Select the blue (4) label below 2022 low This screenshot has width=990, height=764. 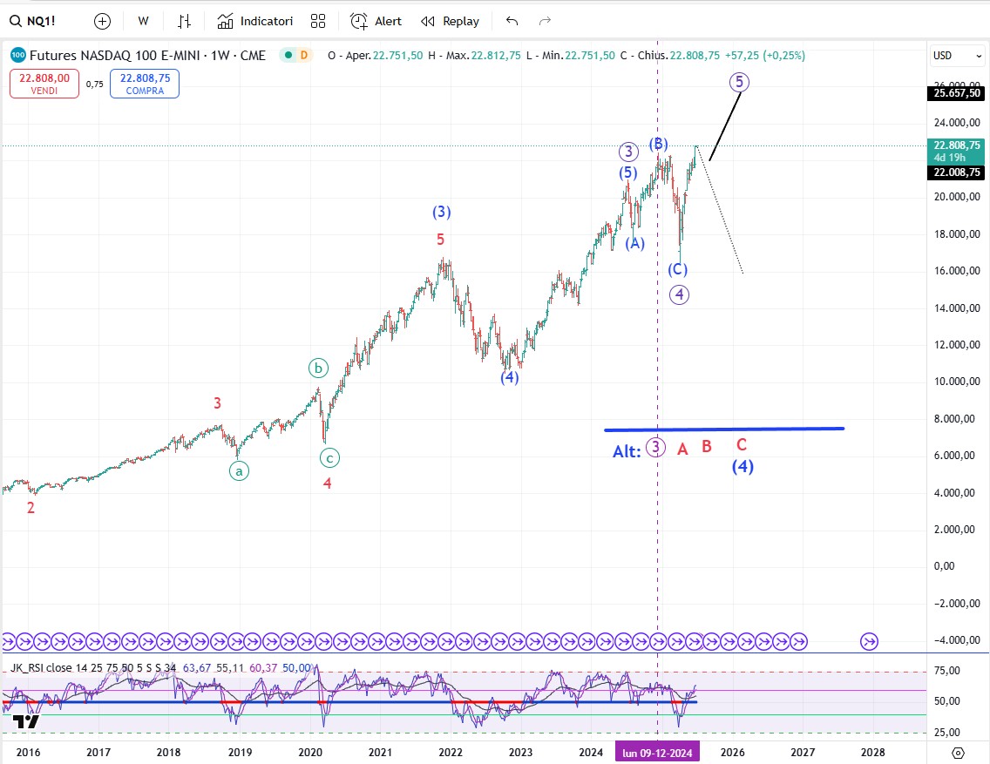point(510,378)
